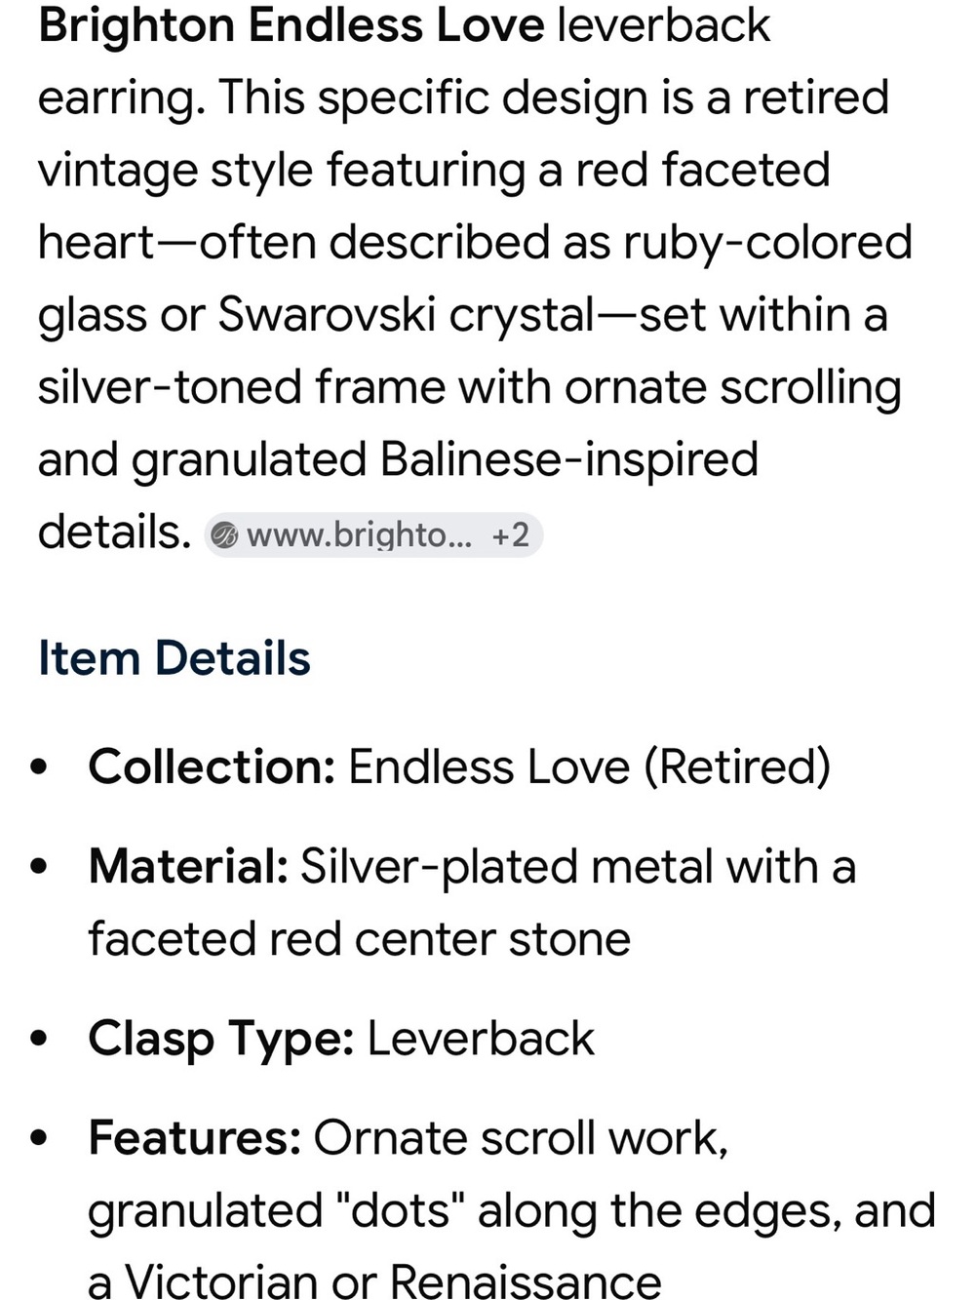The width and height of the screenshot is (975, 1300).
Task: Open the www.brighto... source link
Action: (x=359, y=534)
